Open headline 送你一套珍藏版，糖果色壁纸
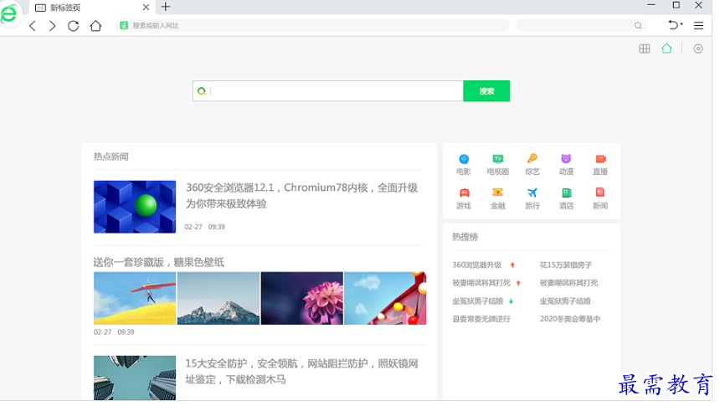720x411 pixels. click(158, 262)
